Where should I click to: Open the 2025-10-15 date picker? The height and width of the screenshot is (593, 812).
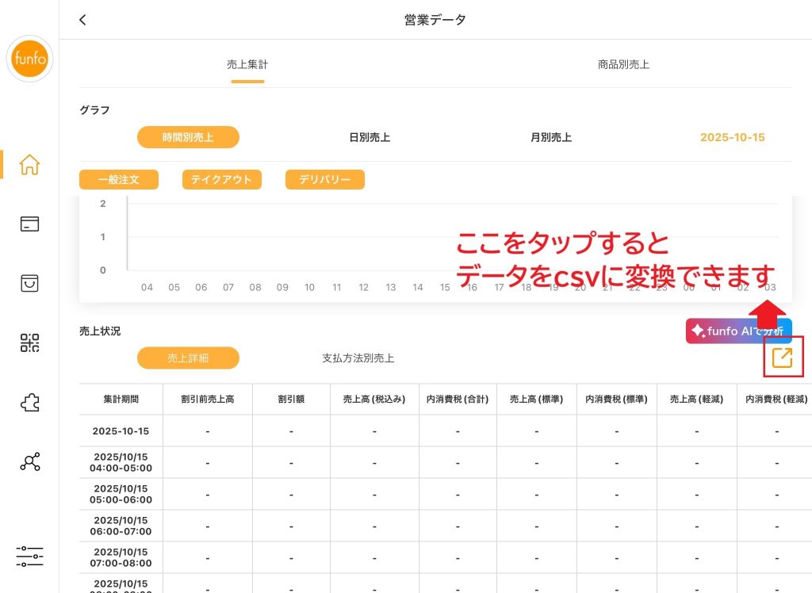[732, 137]
